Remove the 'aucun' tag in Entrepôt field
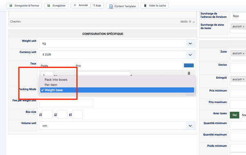The image size is (246, 155). pyautogui.click(x=244, y=80)
